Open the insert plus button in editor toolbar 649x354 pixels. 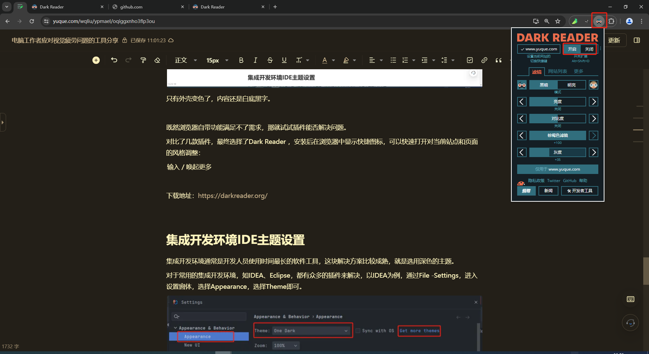pyautogui.click(x=96, y=60)
